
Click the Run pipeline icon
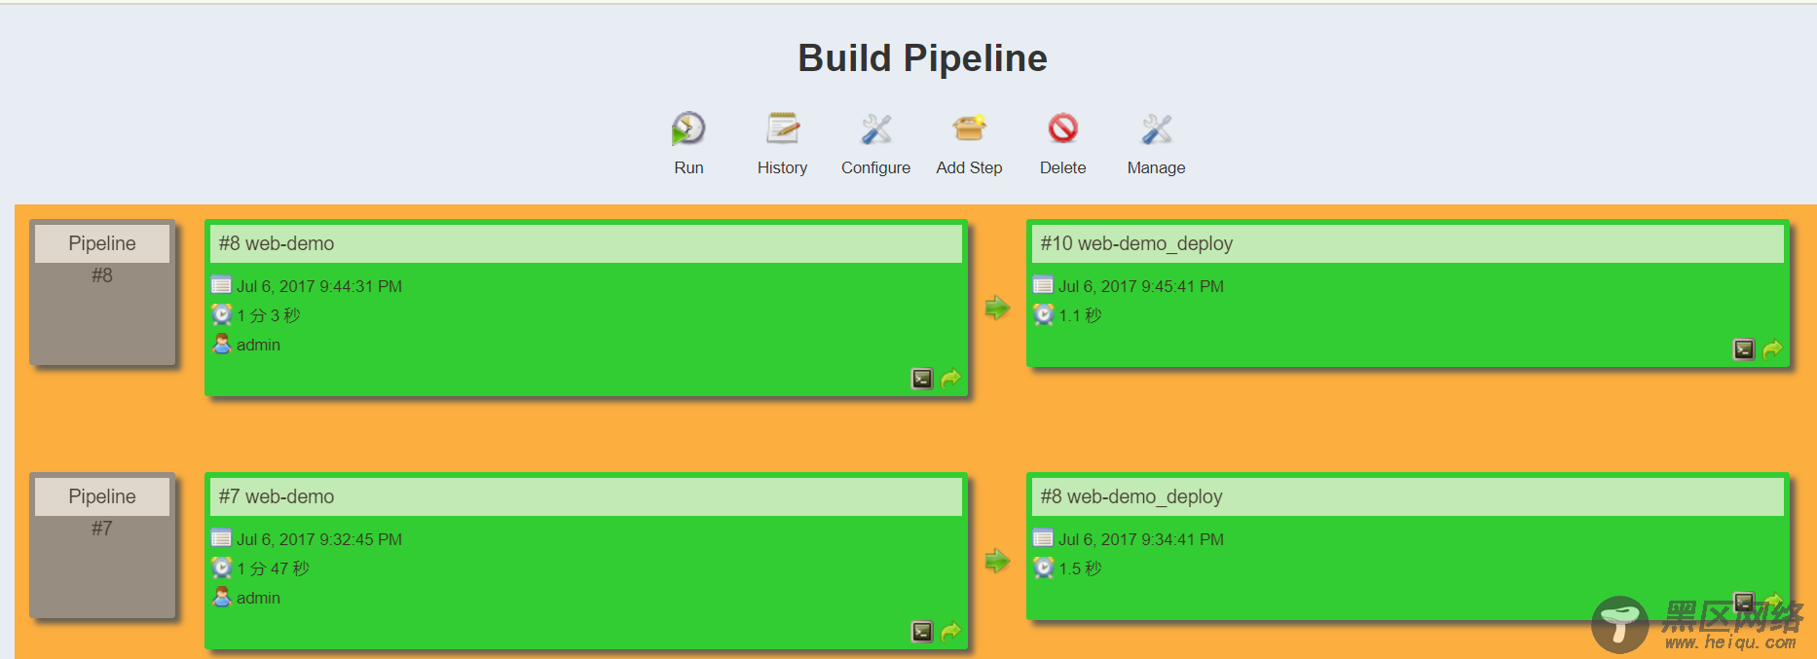click(688, 128)
